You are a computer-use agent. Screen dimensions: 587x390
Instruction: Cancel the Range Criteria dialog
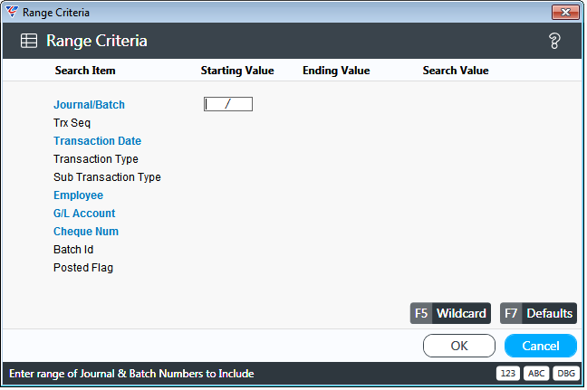pos(541,346)
